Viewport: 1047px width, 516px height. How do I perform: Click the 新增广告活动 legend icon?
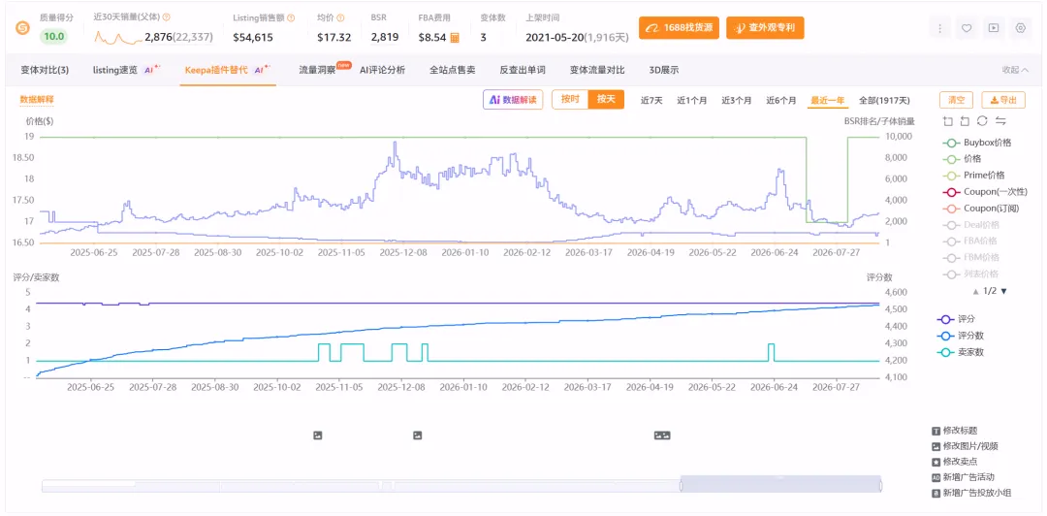pos(936,477)
